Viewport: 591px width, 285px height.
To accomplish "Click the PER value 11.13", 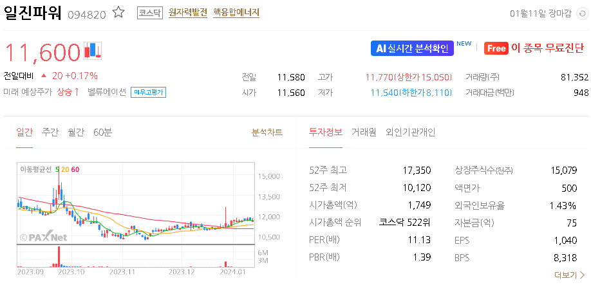I will click(x=420, y=240).
